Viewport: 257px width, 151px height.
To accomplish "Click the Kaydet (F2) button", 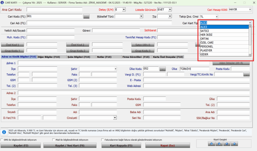I will click(x=21, y=145).
